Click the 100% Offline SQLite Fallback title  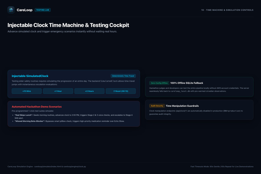[x=187, y=83]
